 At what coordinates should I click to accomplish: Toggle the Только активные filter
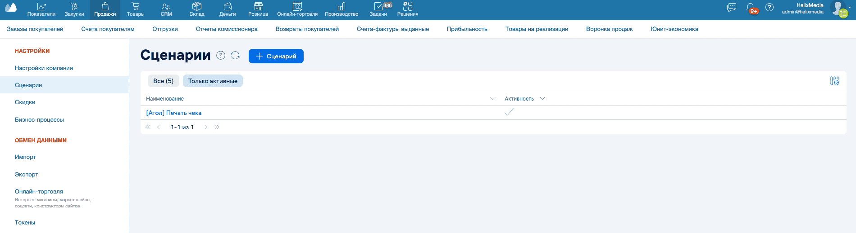click(x=213, y=81)
